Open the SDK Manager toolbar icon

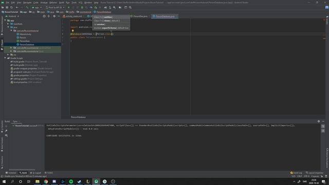click(114, 7)
